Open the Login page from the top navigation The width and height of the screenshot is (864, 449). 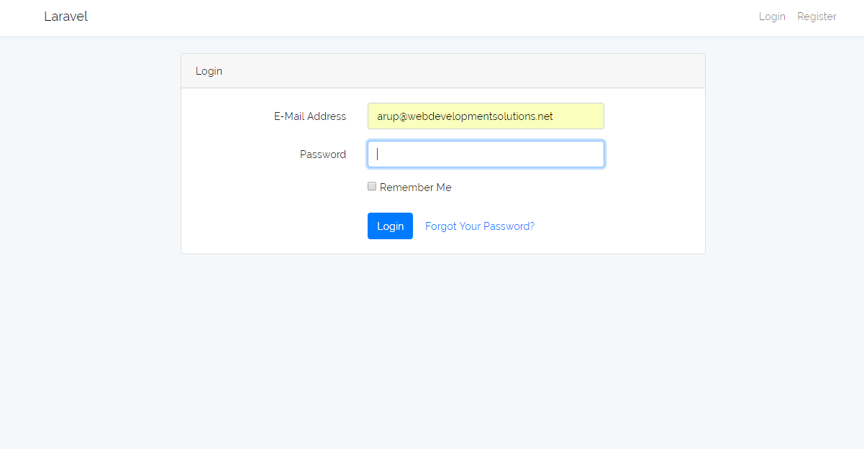coord(772,16)
